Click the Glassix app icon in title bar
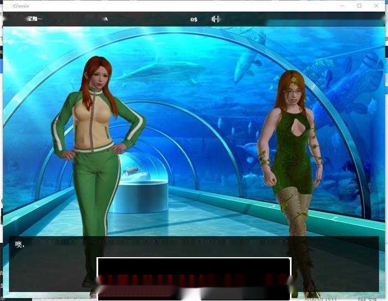The image size is (388, 301). [4, 6]
